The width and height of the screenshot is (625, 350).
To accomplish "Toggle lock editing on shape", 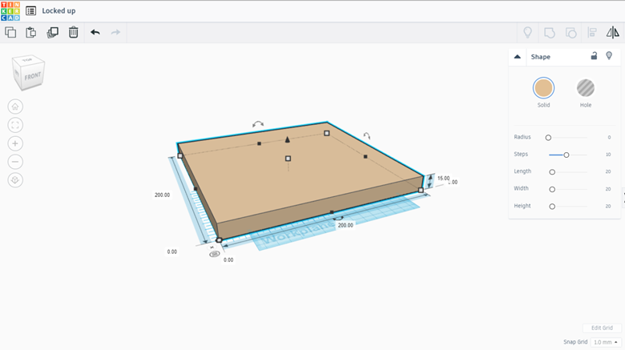I will [x=594, y=56].
